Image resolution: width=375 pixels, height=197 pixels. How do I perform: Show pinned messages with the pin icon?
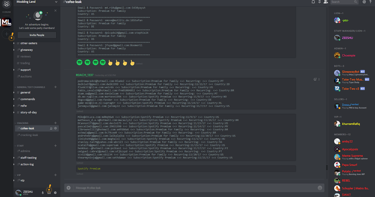(319, 2)
